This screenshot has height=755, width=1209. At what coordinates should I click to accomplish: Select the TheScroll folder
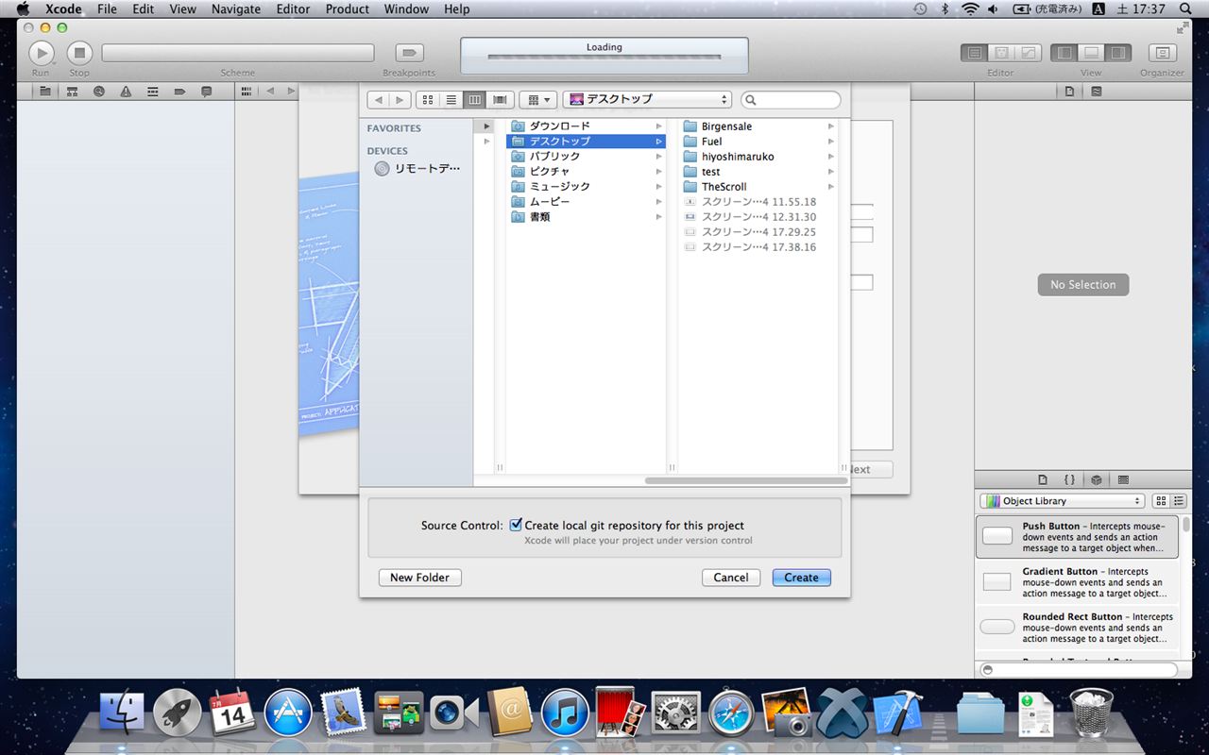[758, 186]
